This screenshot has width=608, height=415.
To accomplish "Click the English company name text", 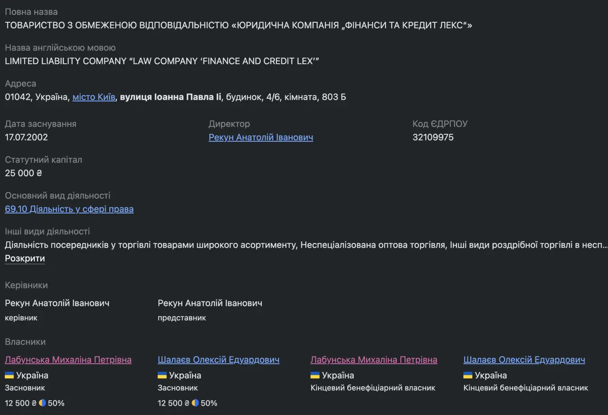I will coord(162,61).
